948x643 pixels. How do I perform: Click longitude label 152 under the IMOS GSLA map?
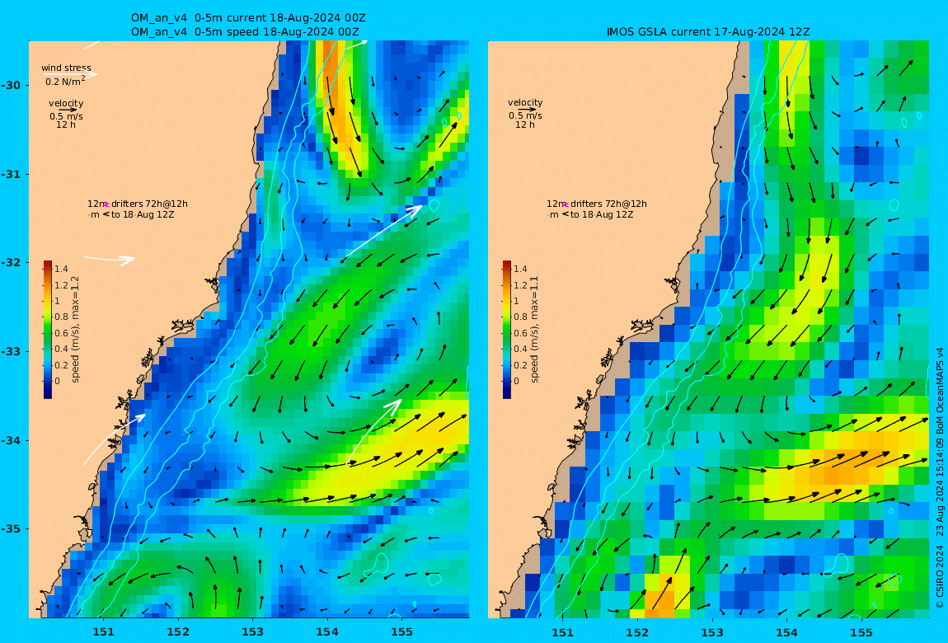(637, 632)
